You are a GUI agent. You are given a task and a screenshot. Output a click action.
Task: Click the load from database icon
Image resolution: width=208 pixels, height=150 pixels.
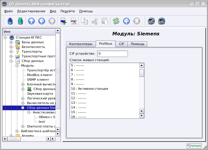(x=10, y=21)
